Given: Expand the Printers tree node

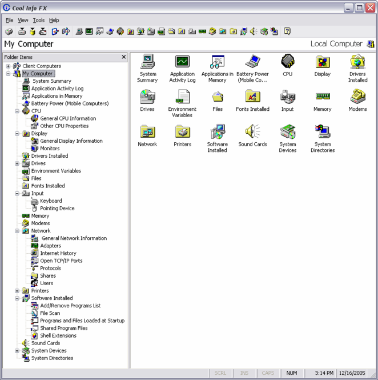Looking at the screenshot, I should 17,291.
